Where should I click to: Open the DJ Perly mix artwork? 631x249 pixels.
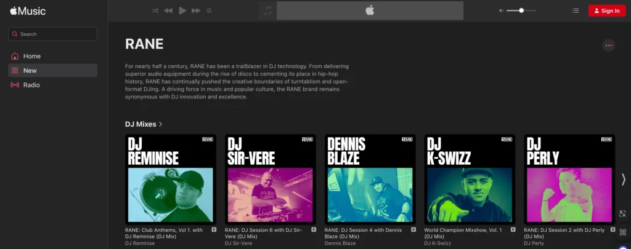pyautogui.click(x=569, y=179)
